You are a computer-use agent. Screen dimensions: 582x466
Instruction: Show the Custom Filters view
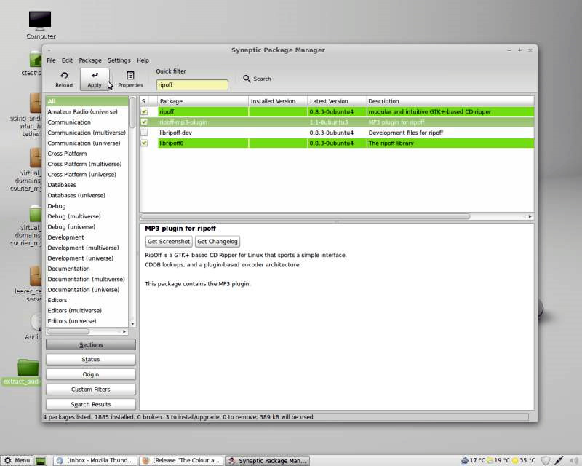(90, 390)
